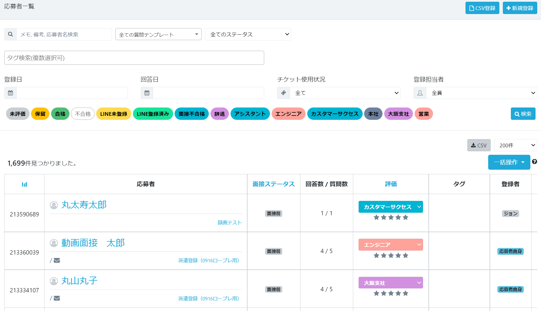
Task: Click the envelope icon for 丸山丸子
Action: [x=57, y=298]
